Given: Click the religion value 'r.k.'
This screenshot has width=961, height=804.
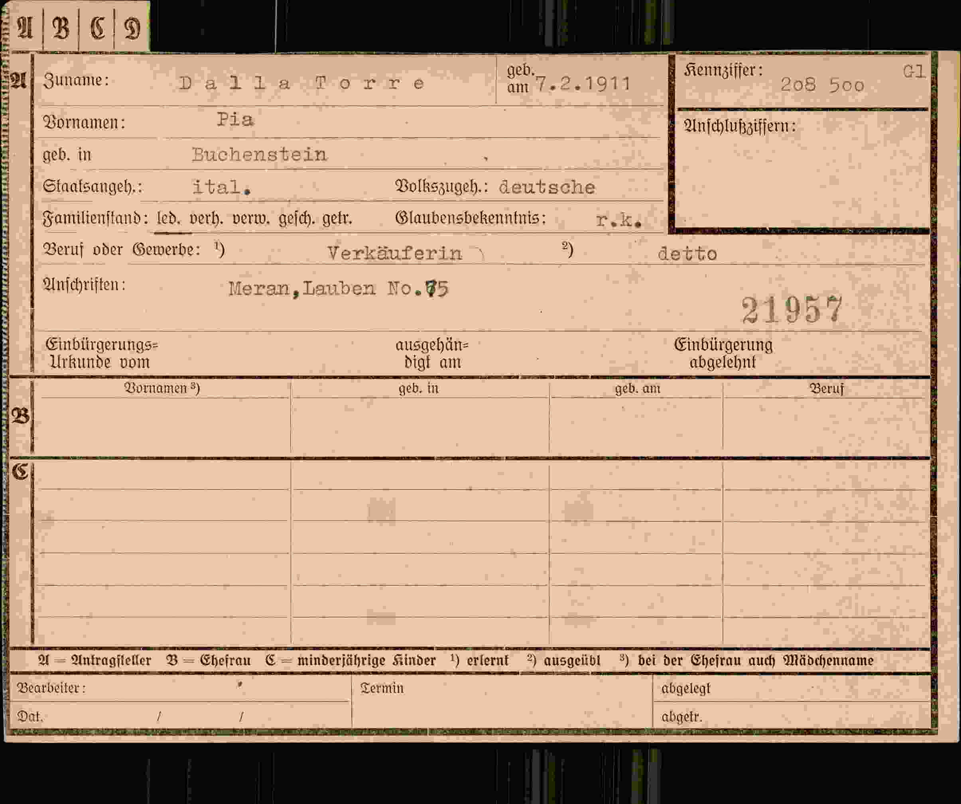Looking at the screenshot, I should pyautogui.click(x=619, y=220).
